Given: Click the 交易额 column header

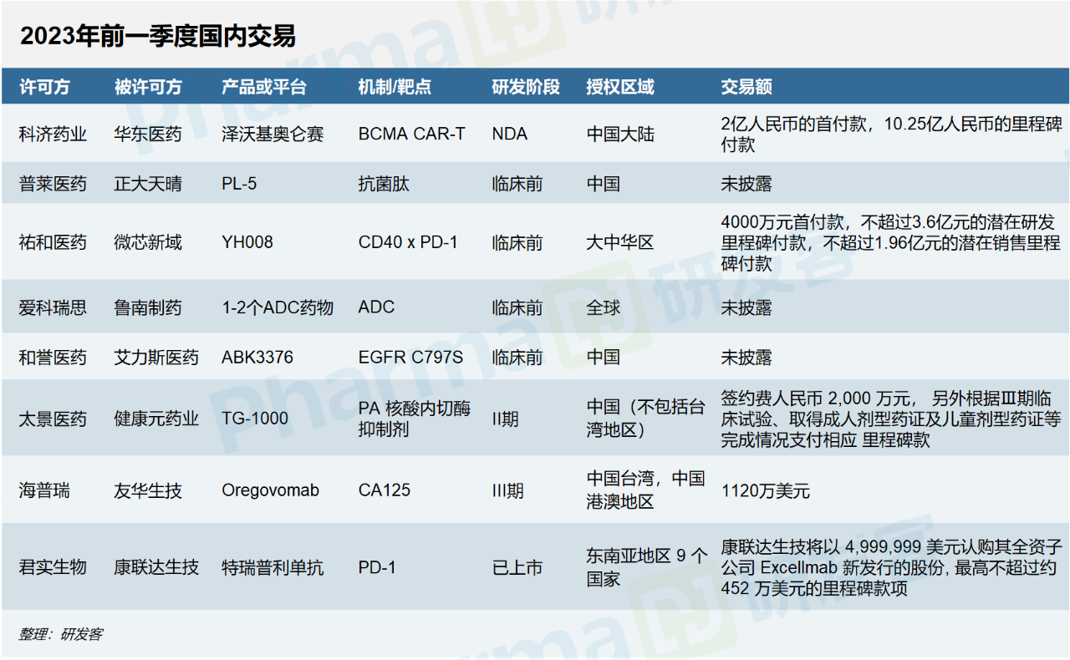Looking at the screenshot, I should point(746,87).
